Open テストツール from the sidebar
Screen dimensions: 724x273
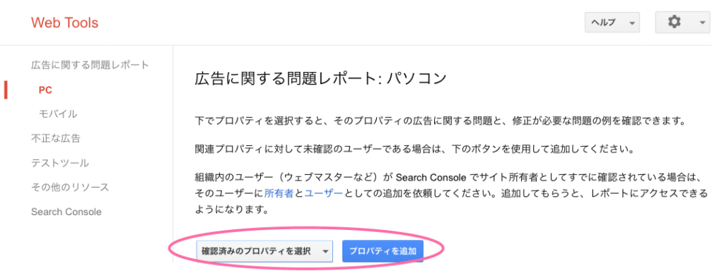60,163
